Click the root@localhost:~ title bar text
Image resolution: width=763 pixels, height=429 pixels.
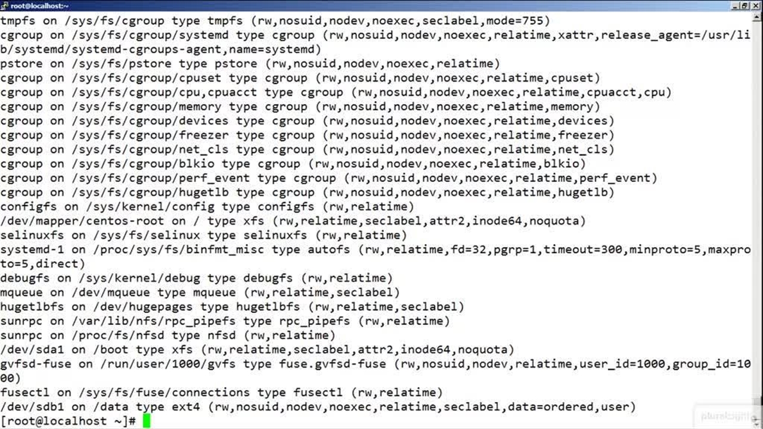point(39,5)
